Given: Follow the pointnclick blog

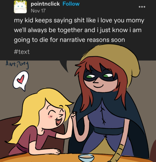Looking at the screenshot, I should coord(71,4).
